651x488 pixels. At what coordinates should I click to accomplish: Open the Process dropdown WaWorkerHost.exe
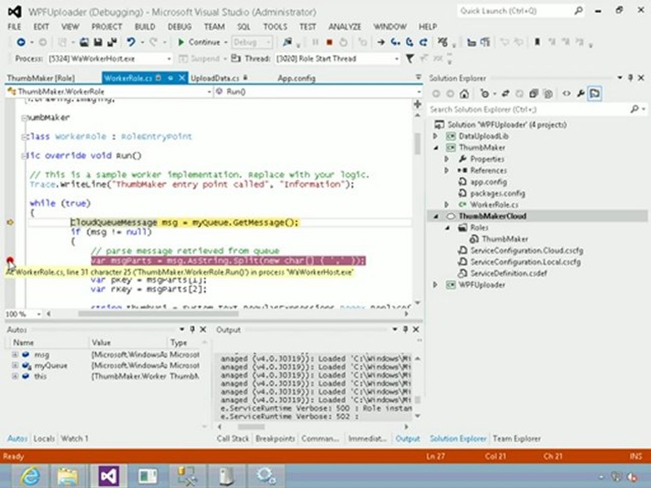pos(110,58)
